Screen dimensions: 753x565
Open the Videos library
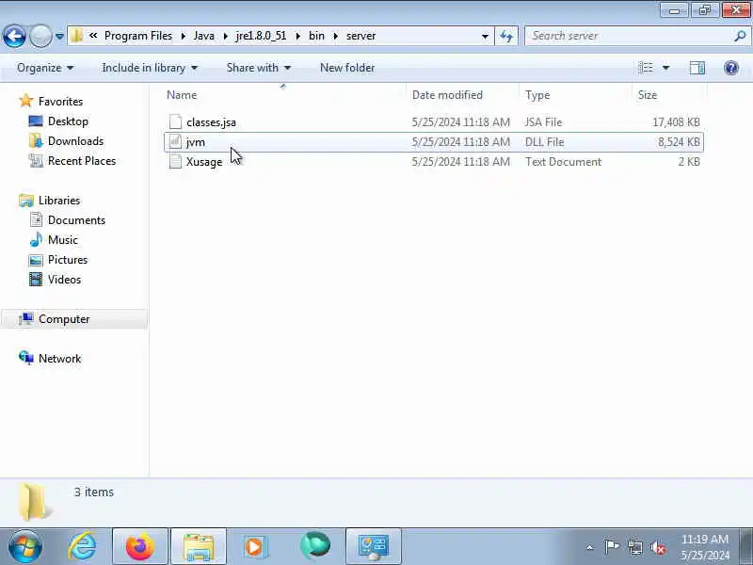[64, 279]
